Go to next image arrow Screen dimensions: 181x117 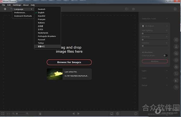pos(78,114)
